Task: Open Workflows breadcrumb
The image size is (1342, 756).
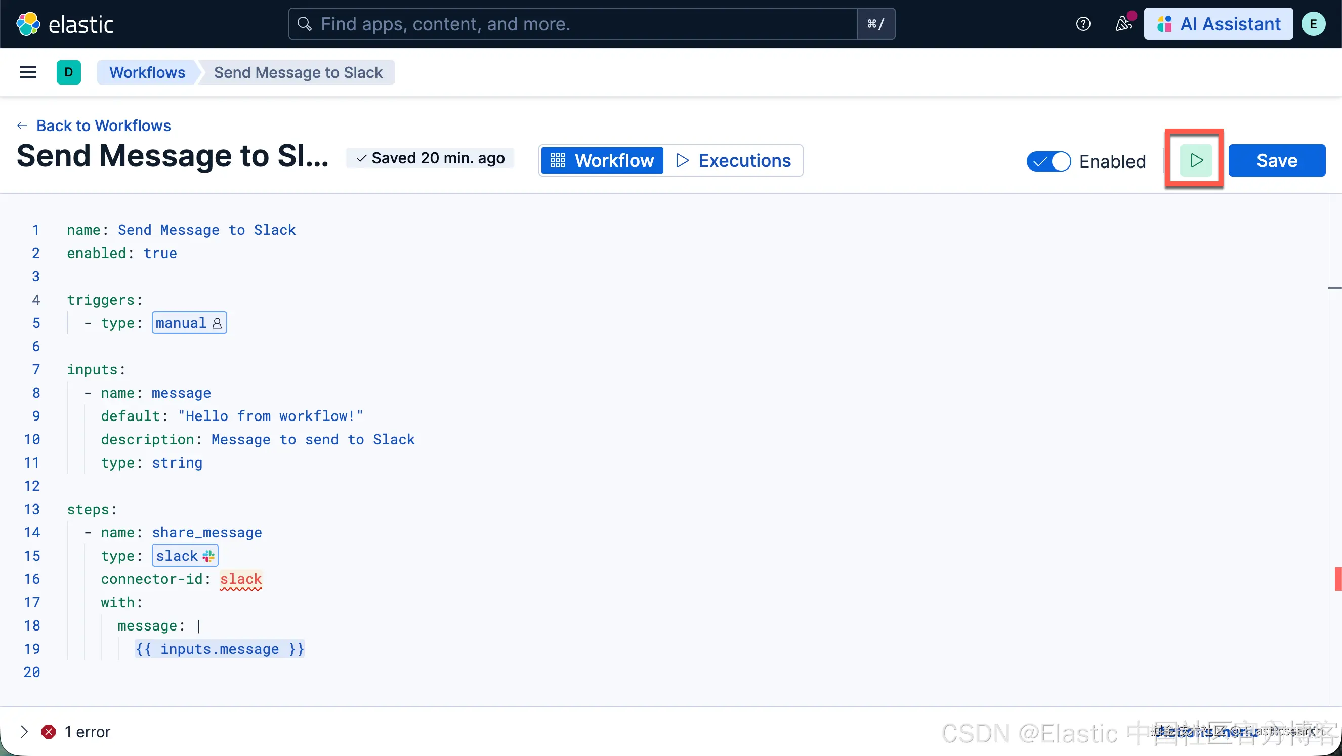Action: point(147,72)
